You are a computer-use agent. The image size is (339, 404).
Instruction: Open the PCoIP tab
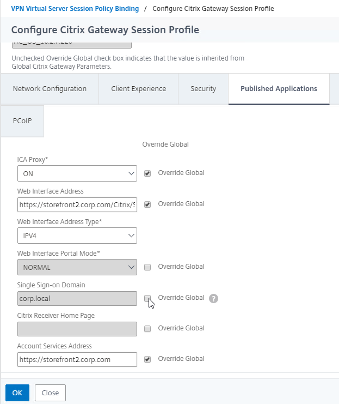[22, 121]
